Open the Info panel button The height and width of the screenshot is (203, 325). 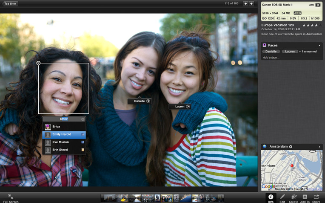coord(271,197)
